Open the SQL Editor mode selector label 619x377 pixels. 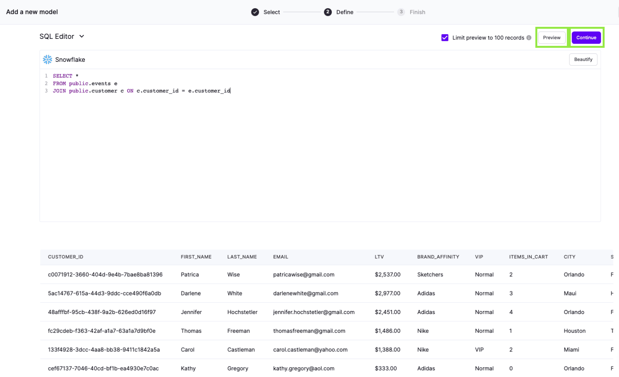(57, 37)
